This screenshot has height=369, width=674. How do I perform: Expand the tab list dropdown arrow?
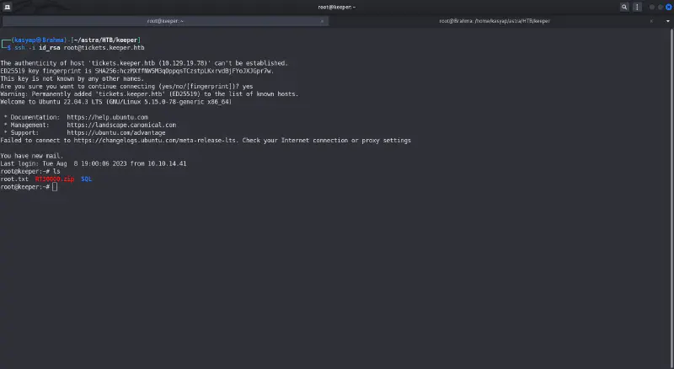point(668,21)
